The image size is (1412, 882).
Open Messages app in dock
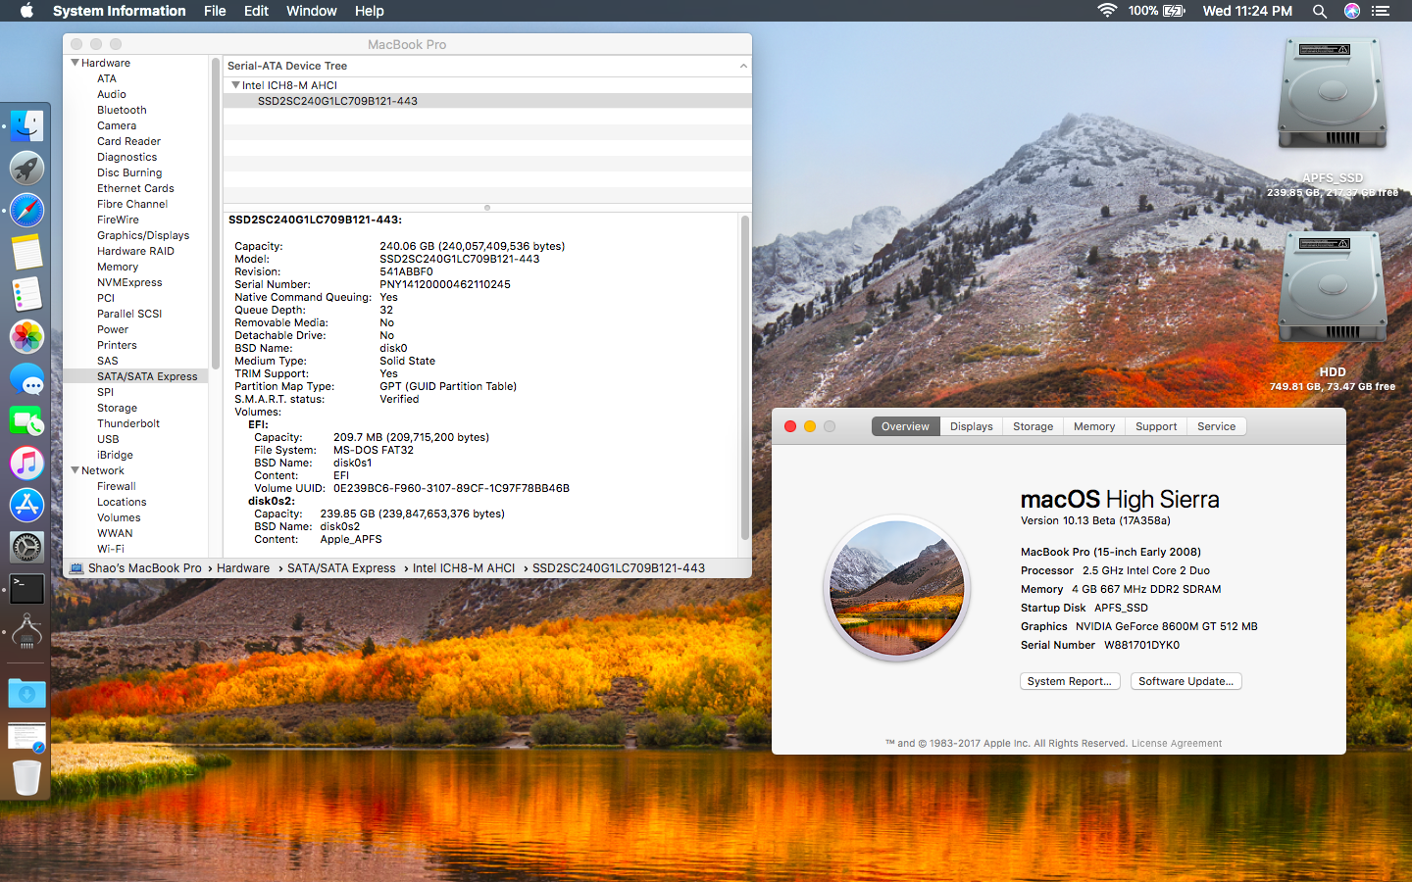point(26,379)
